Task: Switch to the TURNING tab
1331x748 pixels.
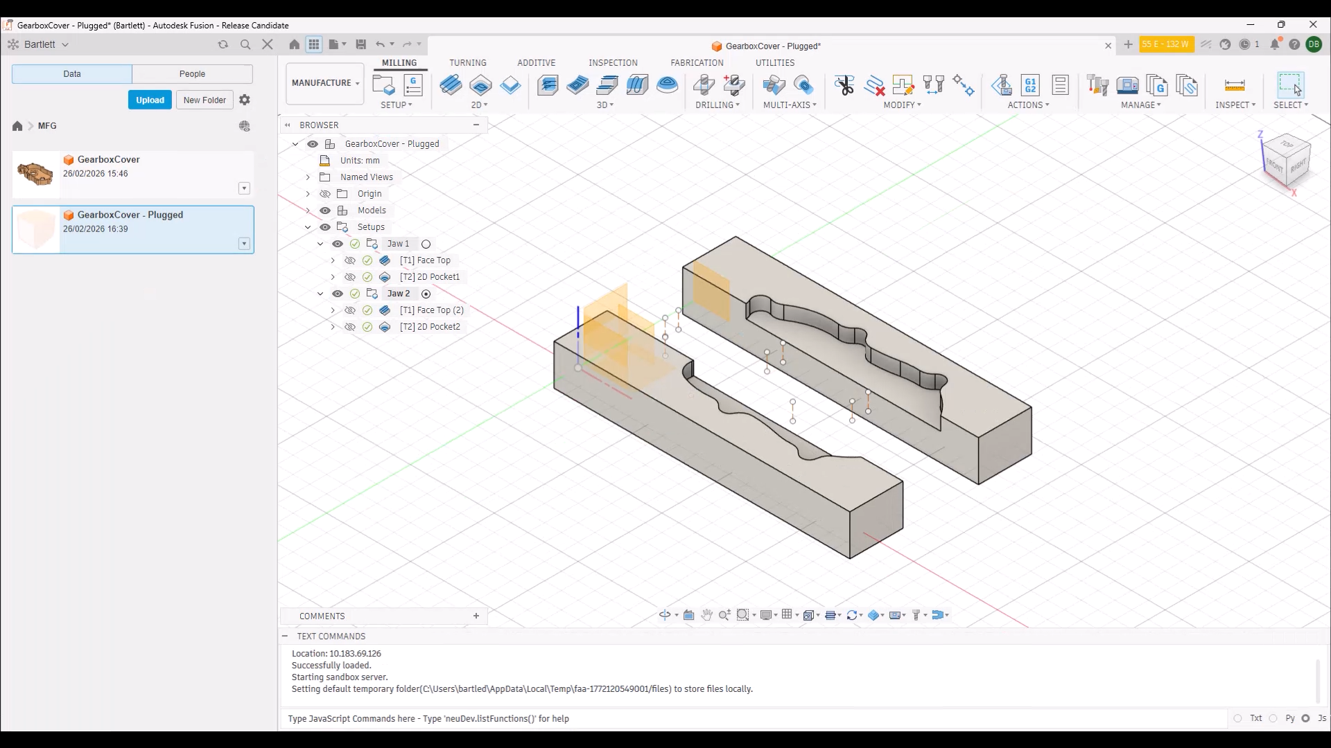Action: pos(468,62)
